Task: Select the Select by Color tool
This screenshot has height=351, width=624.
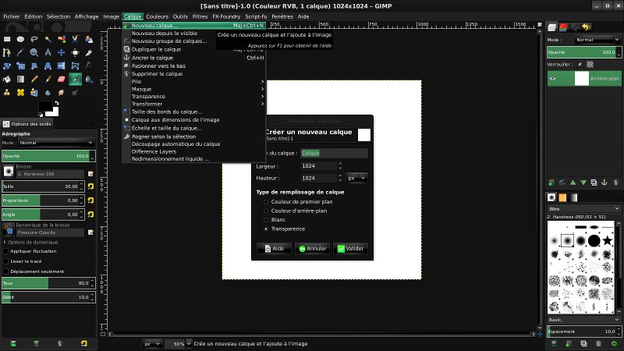Action: (x=62, y=39)
